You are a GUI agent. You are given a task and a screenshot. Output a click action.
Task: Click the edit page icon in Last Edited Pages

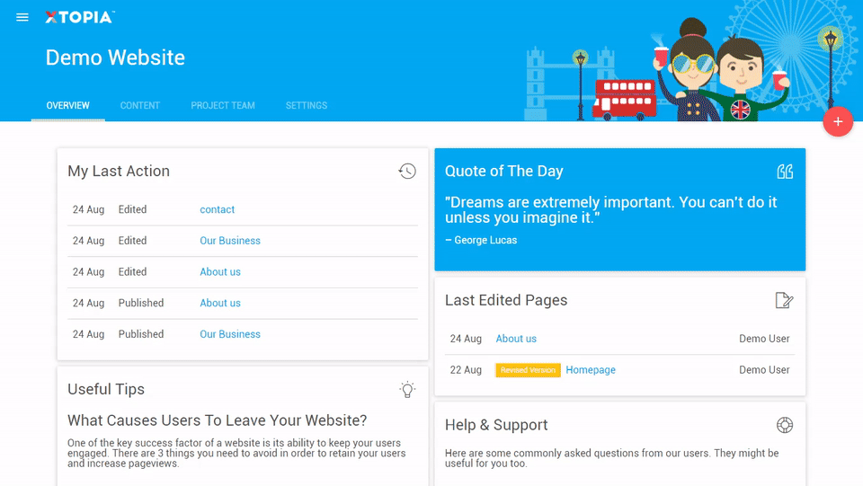pos(784,300)
